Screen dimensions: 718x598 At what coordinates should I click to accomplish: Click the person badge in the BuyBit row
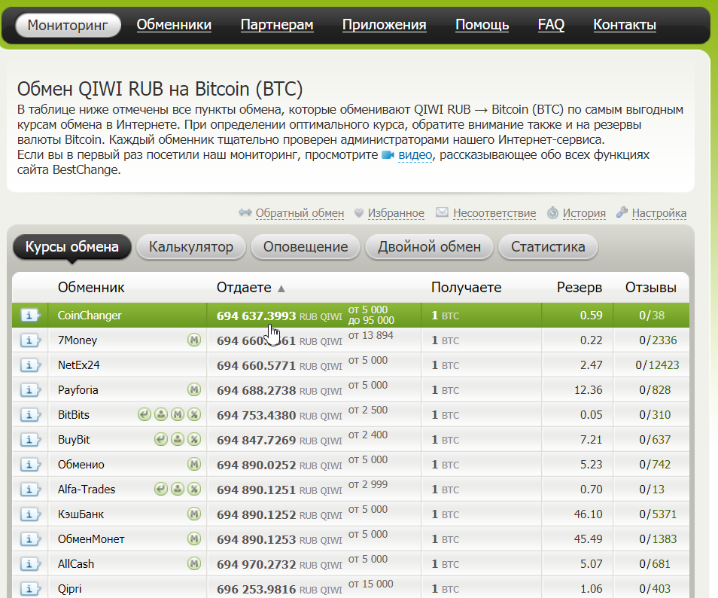178,439
